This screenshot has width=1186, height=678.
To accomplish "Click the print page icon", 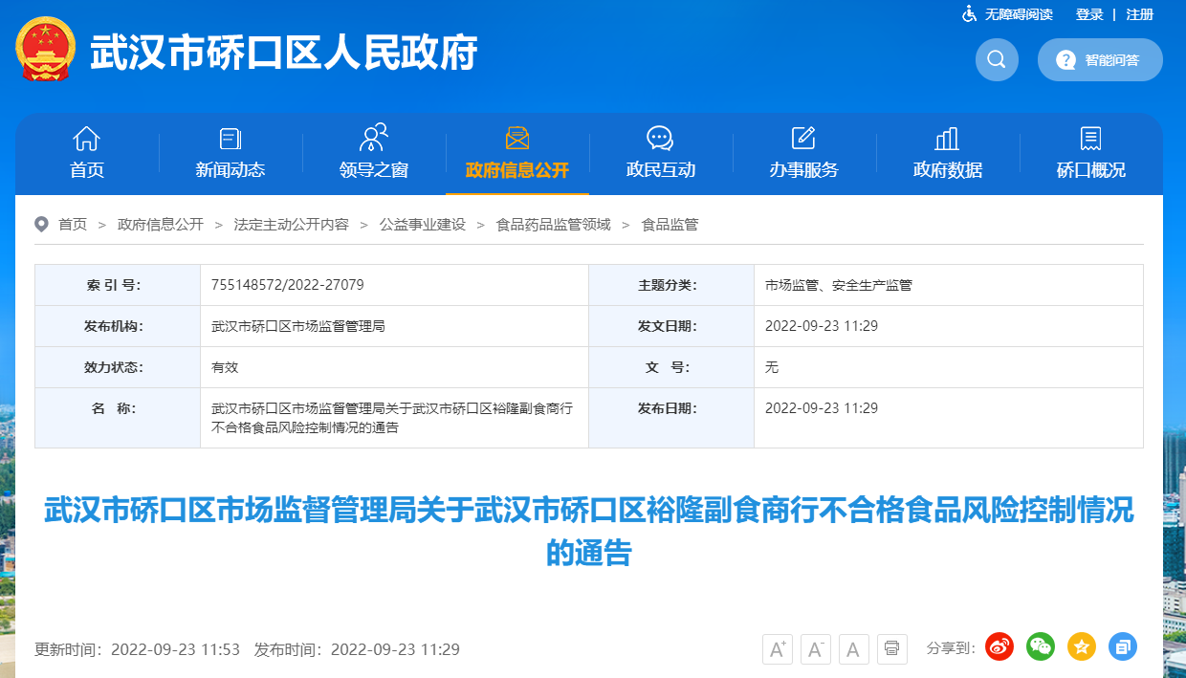I will click(x=891, y=649).
